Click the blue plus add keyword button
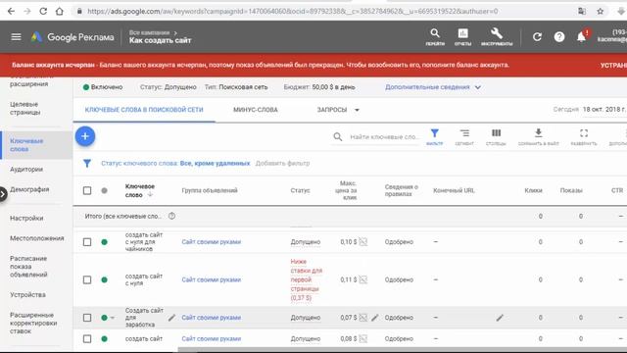Screen dimensions: 627x353 coord(85,136)
